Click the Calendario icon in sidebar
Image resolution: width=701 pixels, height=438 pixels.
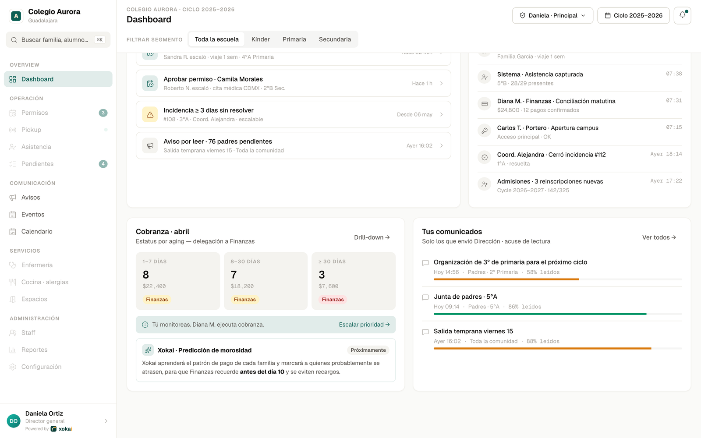tap(13, 232)
